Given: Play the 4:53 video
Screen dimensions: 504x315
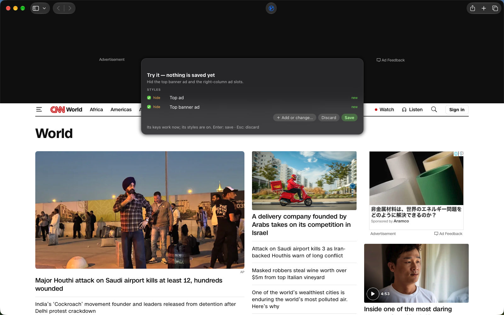Looking at the screenshot, I should click(373, 294).
